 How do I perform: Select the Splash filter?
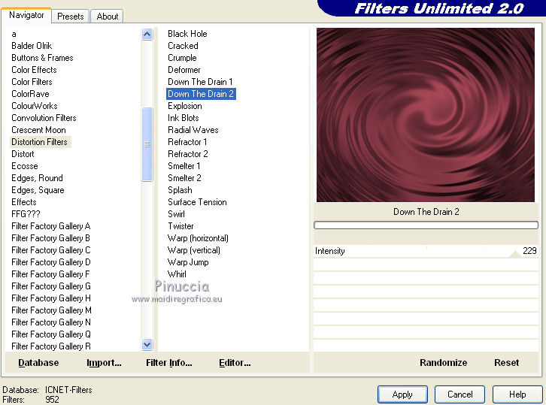pyautogui.click(x=180, y=190)
